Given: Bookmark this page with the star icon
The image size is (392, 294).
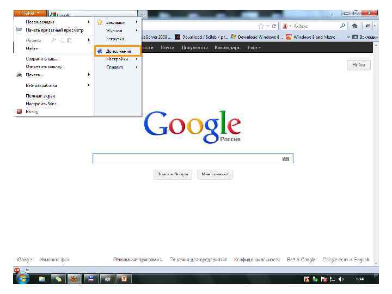Looking at the screenshot, I should (261, 26).
